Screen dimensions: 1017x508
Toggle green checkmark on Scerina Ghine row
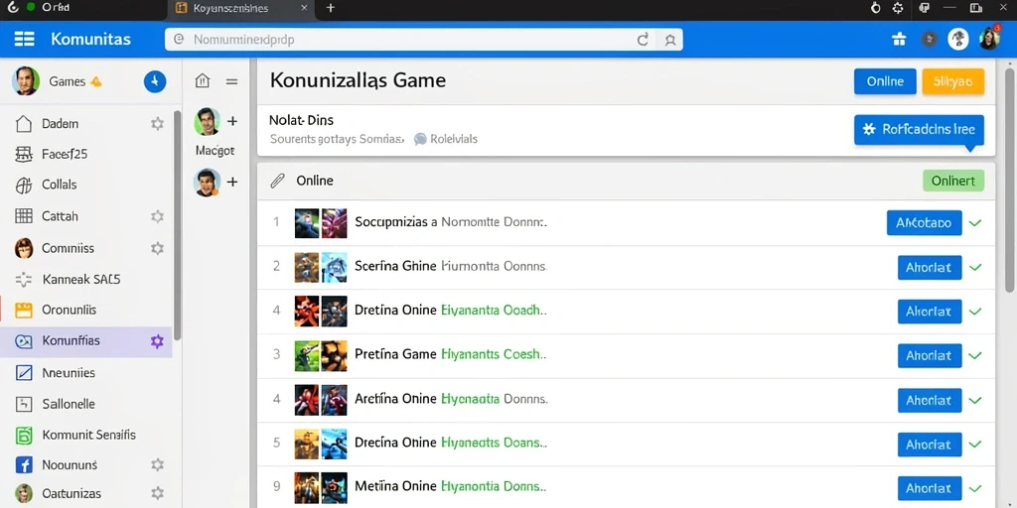tap(975, 267)
